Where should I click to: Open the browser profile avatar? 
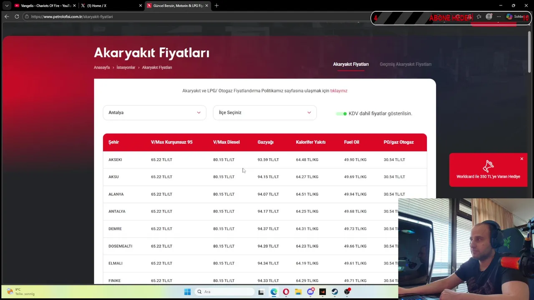(489, 17)
